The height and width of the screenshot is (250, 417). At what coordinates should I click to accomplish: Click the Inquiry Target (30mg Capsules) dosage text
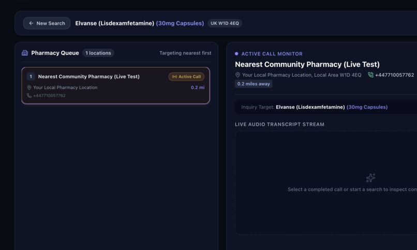pos(367,107)
